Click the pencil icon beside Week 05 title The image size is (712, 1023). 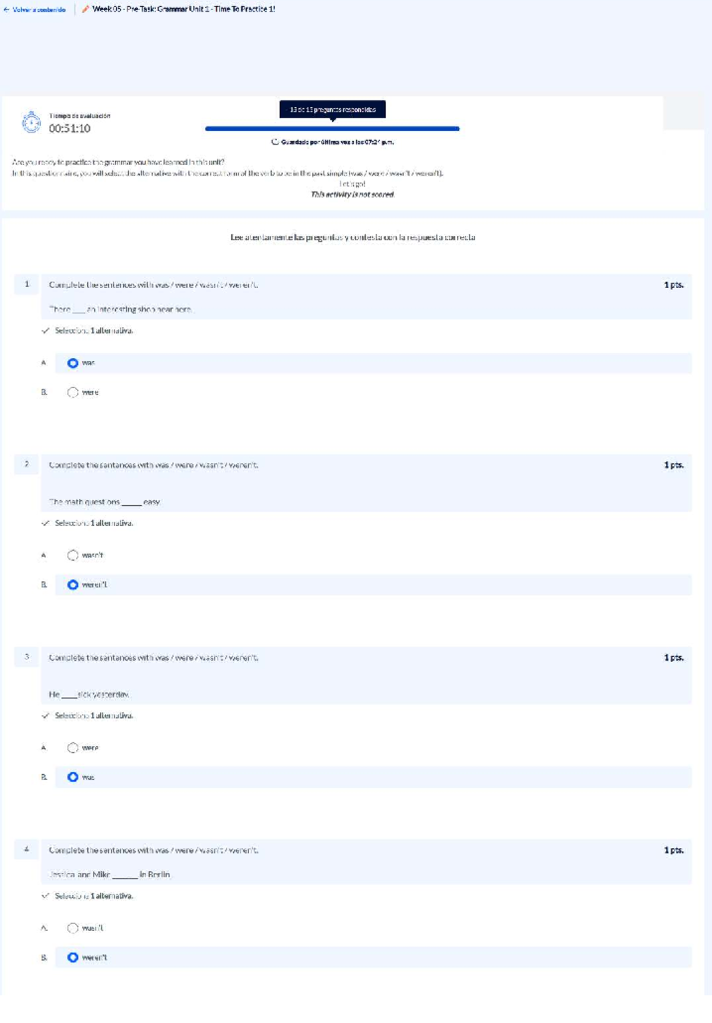point(85,9)
